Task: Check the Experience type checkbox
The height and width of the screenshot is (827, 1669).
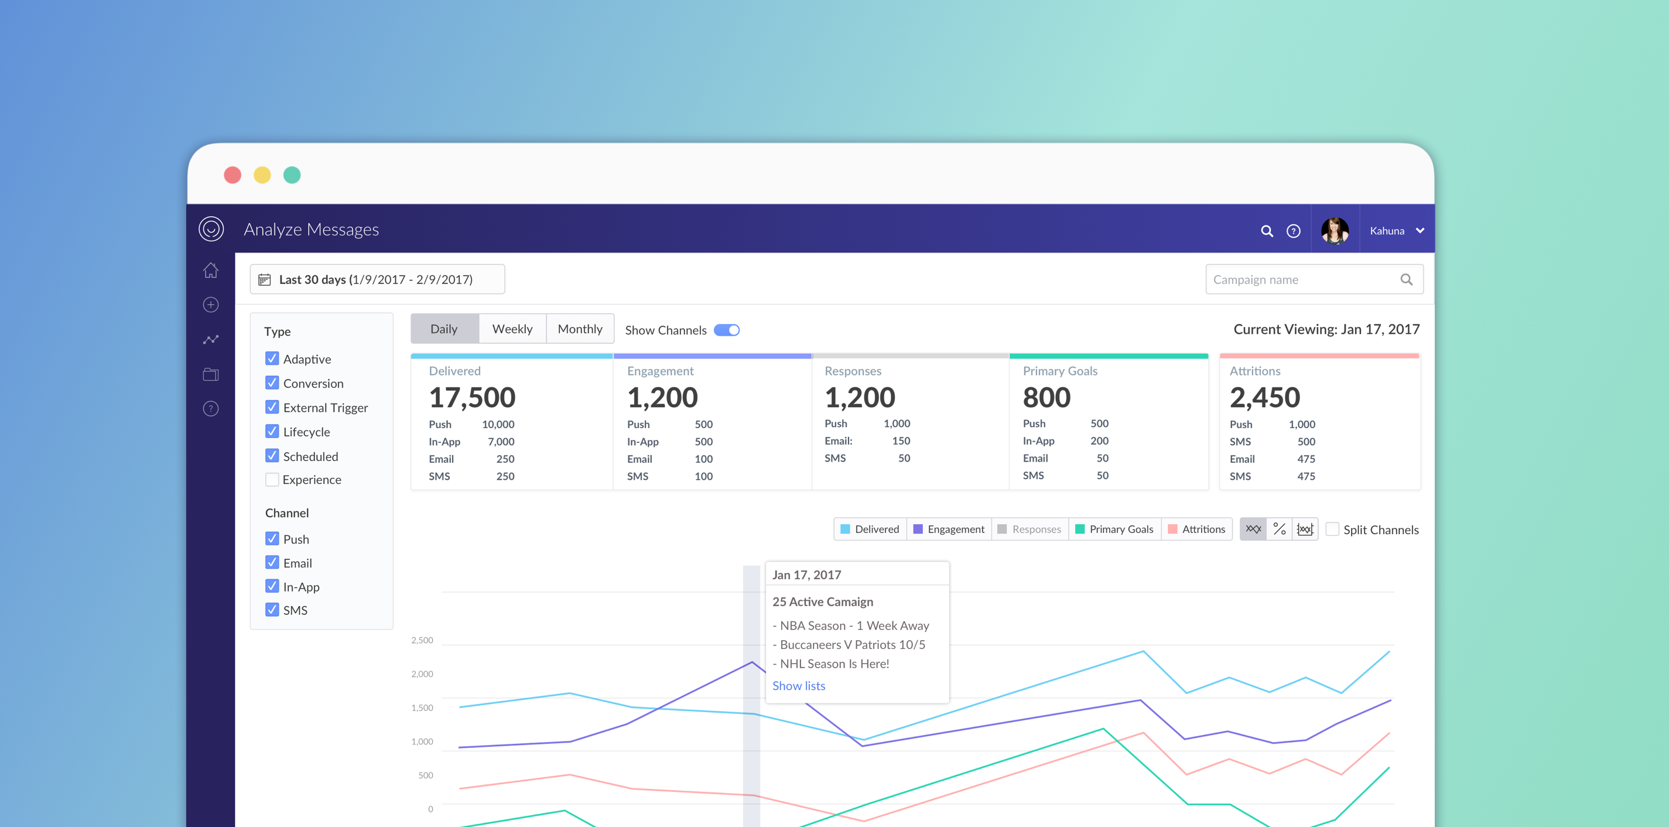Action: [x=272, y=480]
